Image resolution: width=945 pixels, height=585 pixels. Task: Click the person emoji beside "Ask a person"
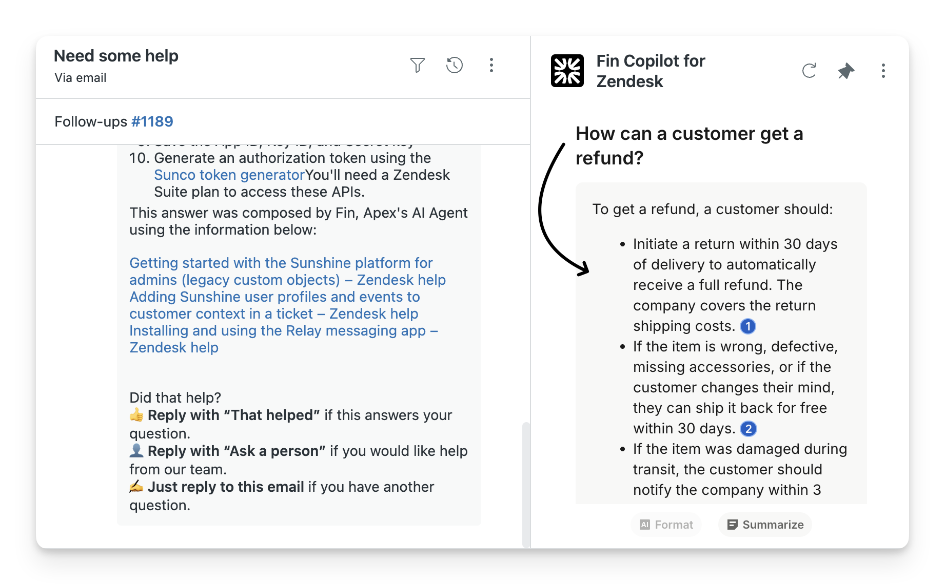coord(136,451)
